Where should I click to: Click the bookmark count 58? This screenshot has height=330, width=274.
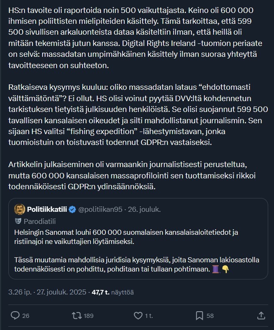[x=210, y=316]
